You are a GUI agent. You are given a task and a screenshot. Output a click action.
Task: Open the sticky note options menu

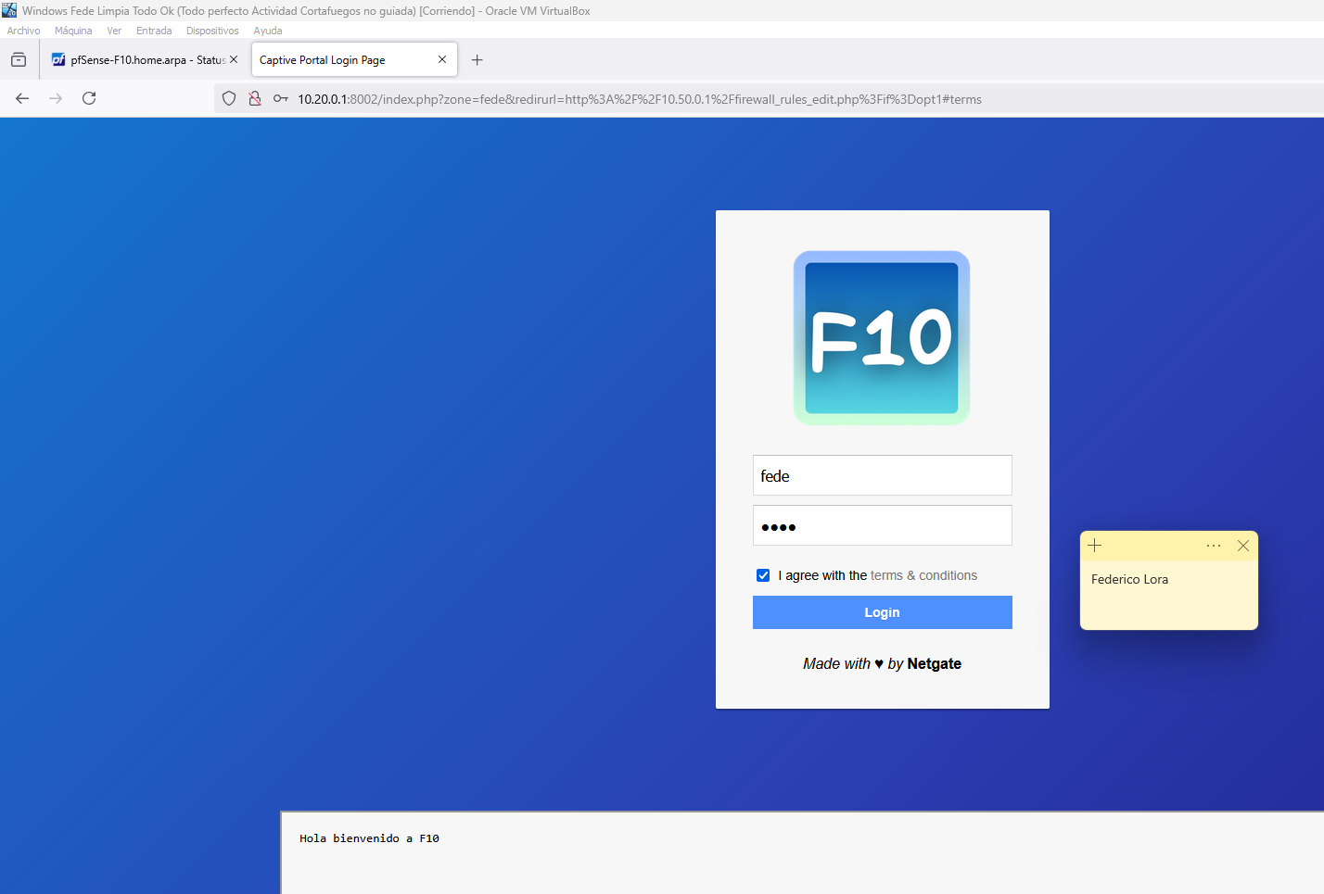tap(1214, 546)
